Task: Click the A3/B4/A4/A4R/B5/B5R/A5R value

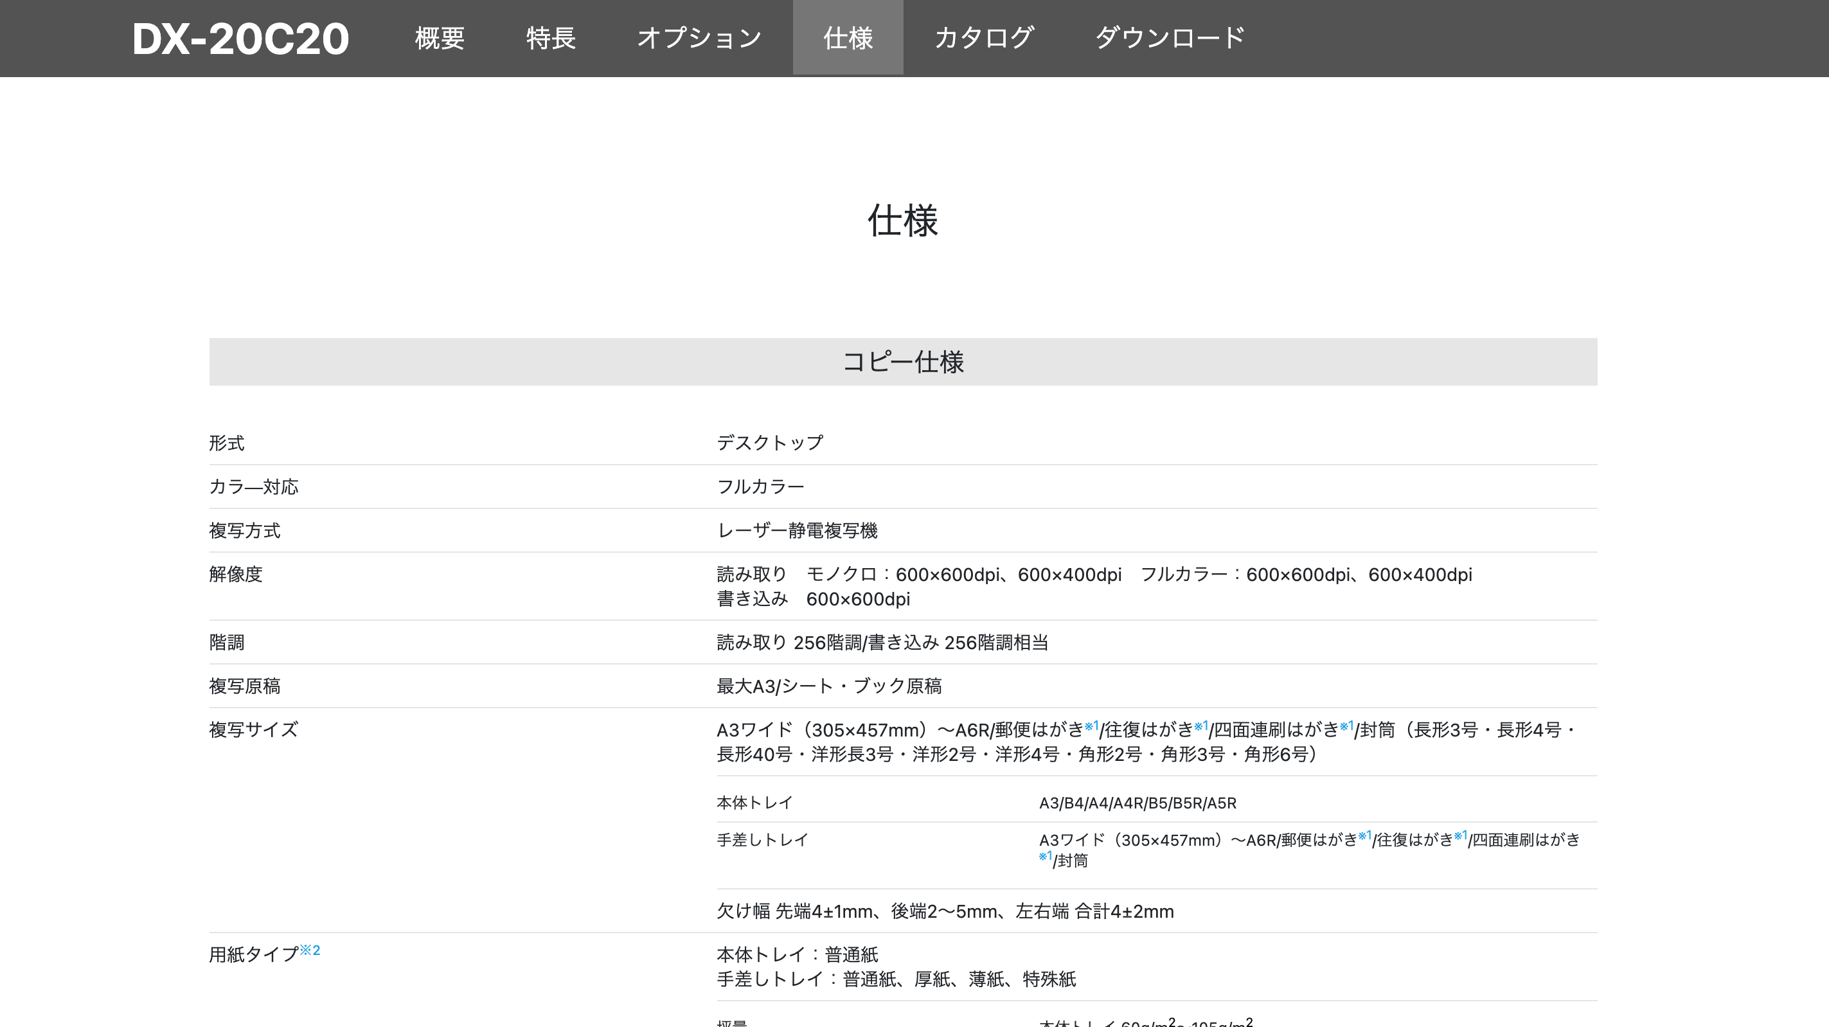Action: (1138, 803)
